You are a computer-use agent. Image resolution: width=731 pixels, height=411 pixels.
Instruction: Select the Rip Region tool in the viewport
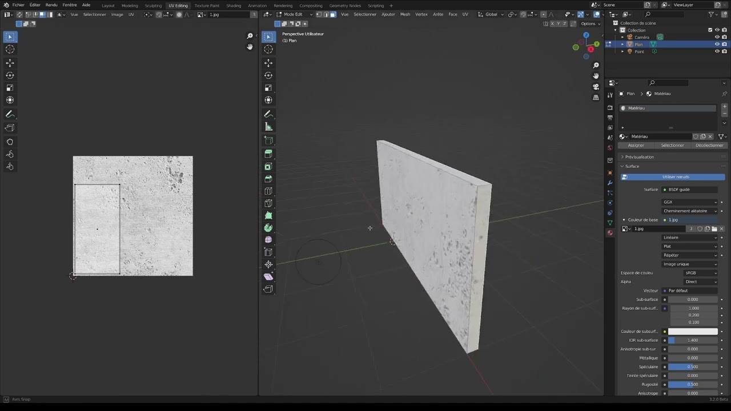[268, 289]
